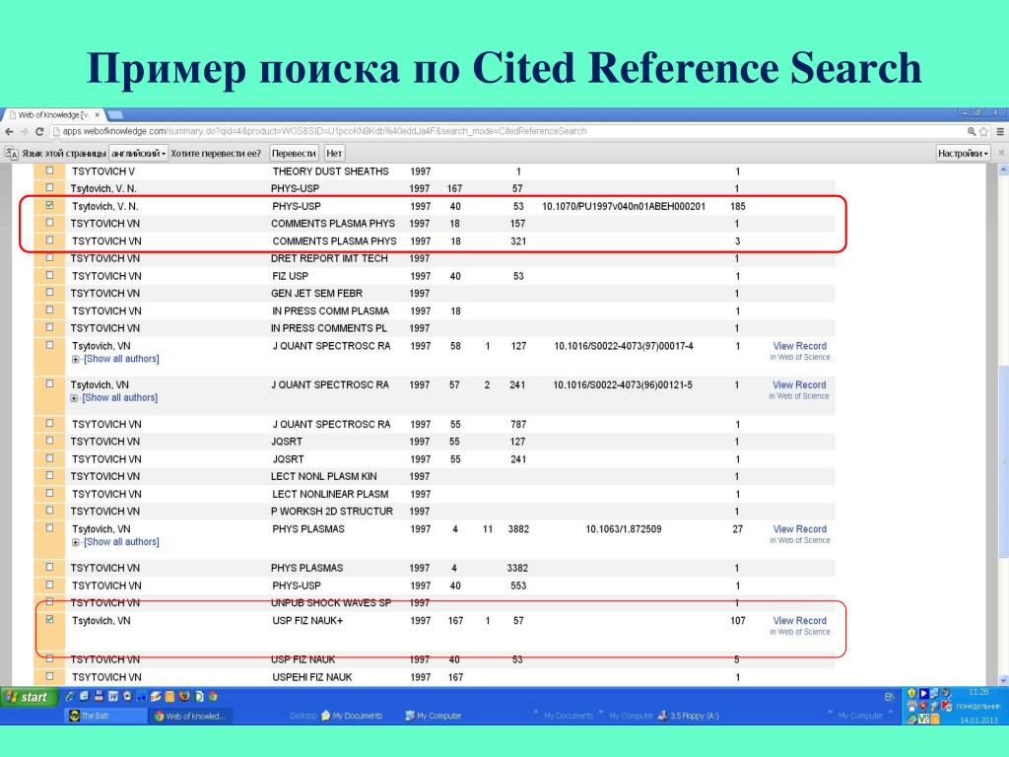
Task: Click the 'Перевести' button
Action: (x=294, y=153)
